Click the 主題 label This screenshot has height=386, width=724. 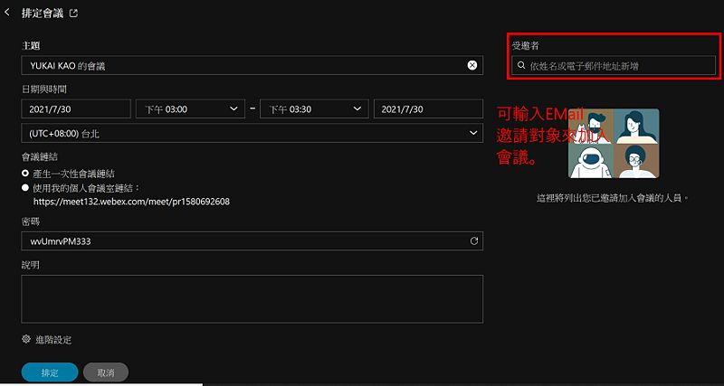point(31,46)
